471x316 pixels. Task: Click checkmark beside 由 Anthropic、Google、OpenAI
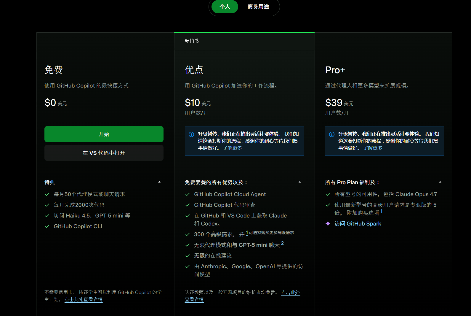point(187,266)
